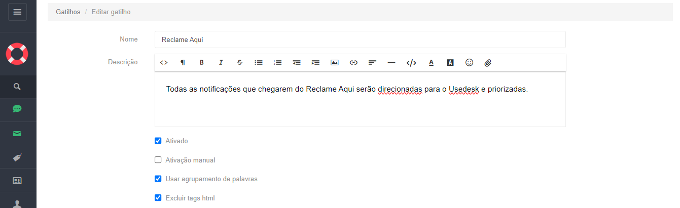Click the lifebuoy Usedesk logo
The height and width of the screenshot is (208, 680).
point(17,54)
